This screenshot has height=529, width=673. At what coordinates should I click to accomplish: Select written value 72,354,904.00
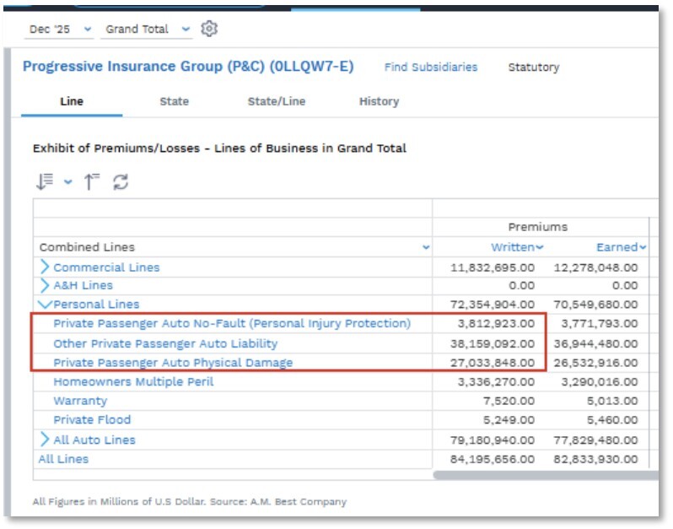[493, 305]
